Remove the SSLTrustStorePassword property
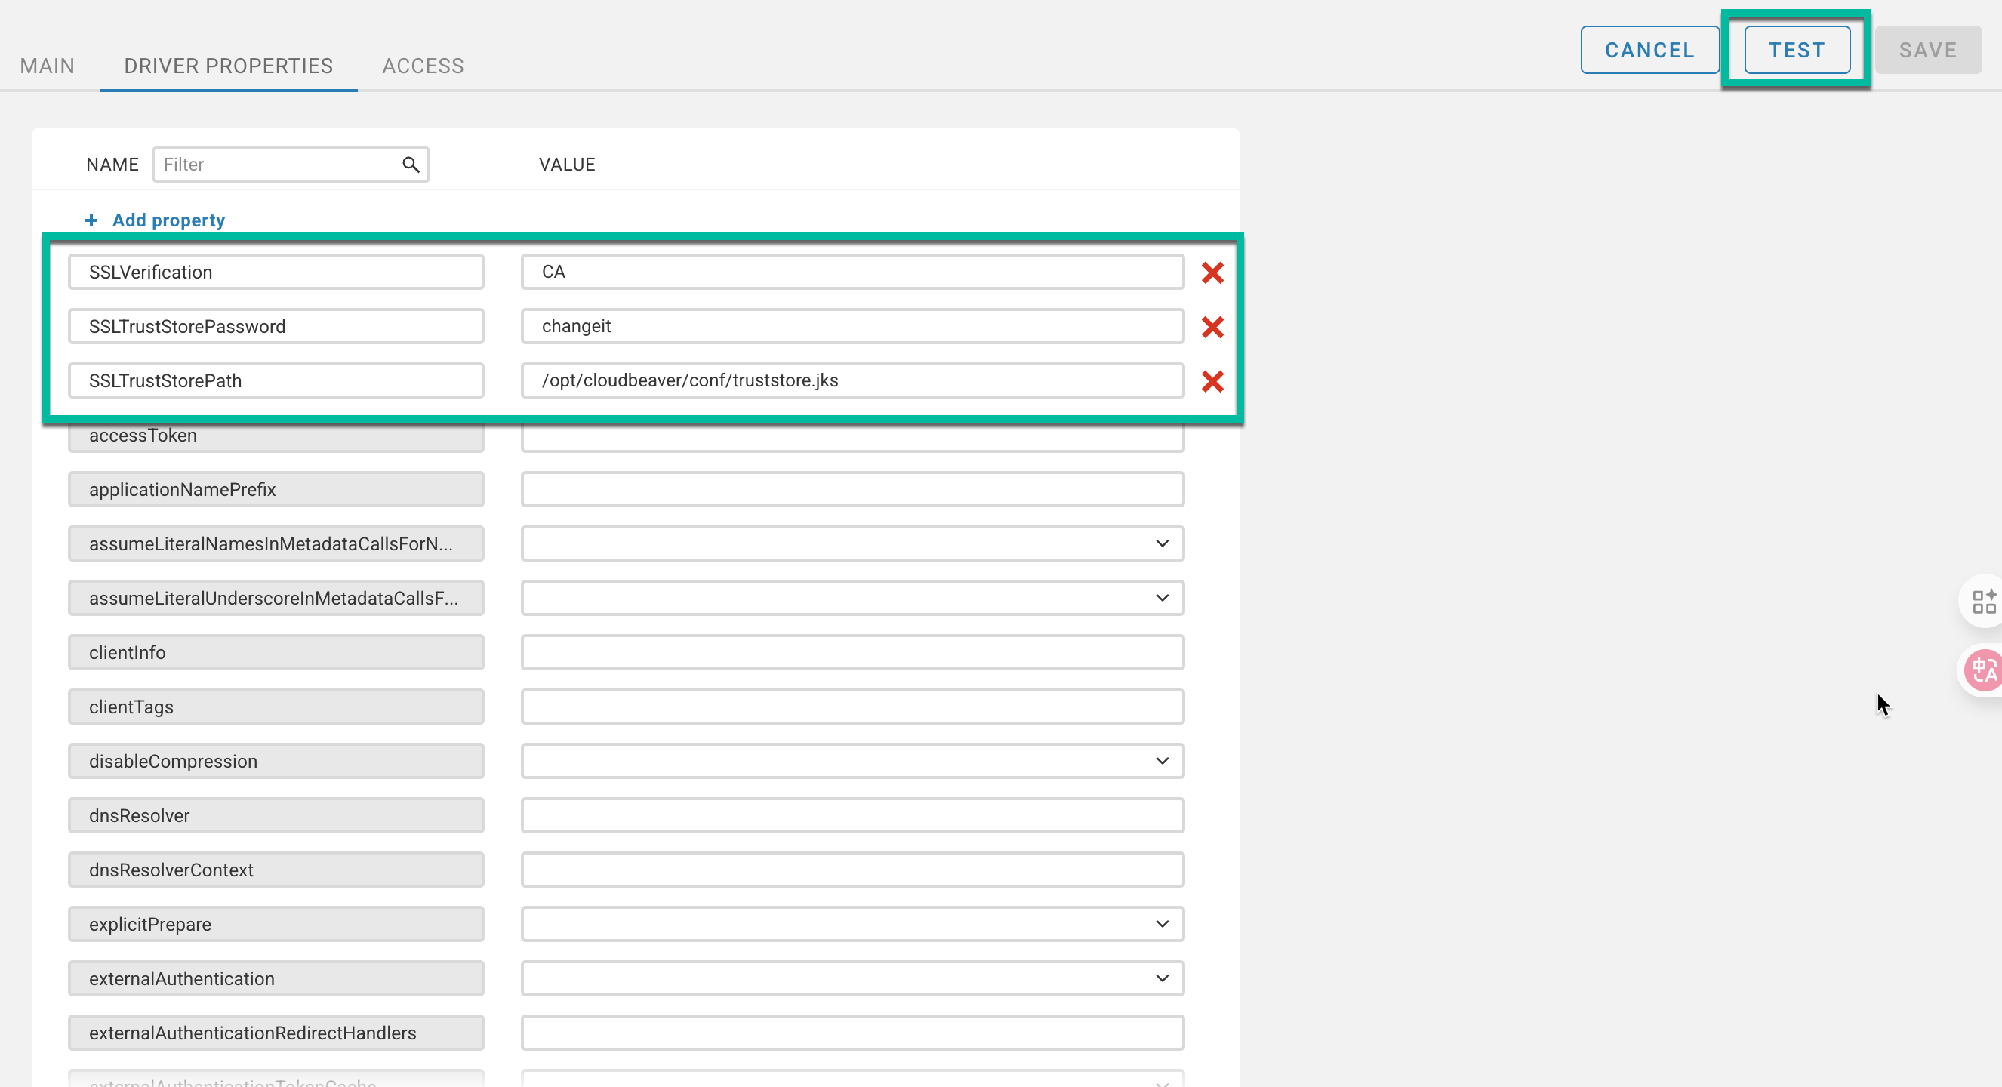This screenshot has height=1087, width=2002. point(1212,327)
